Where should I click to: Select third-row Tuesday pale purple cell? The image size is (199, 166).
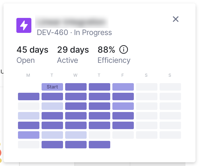pyautogui.click(x=52, y=106)
